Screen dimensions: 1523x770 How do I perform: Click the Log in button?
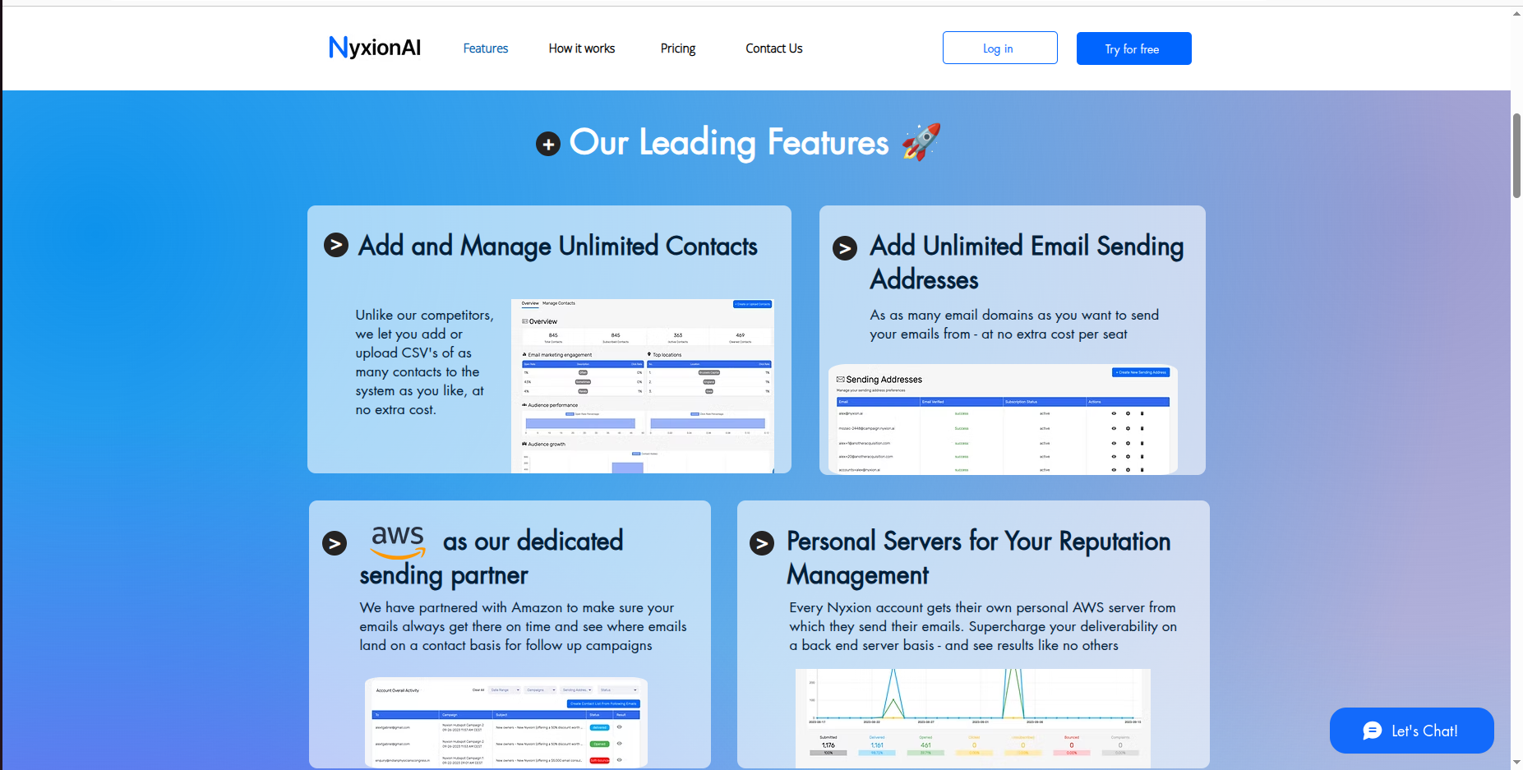coord(999,48)
